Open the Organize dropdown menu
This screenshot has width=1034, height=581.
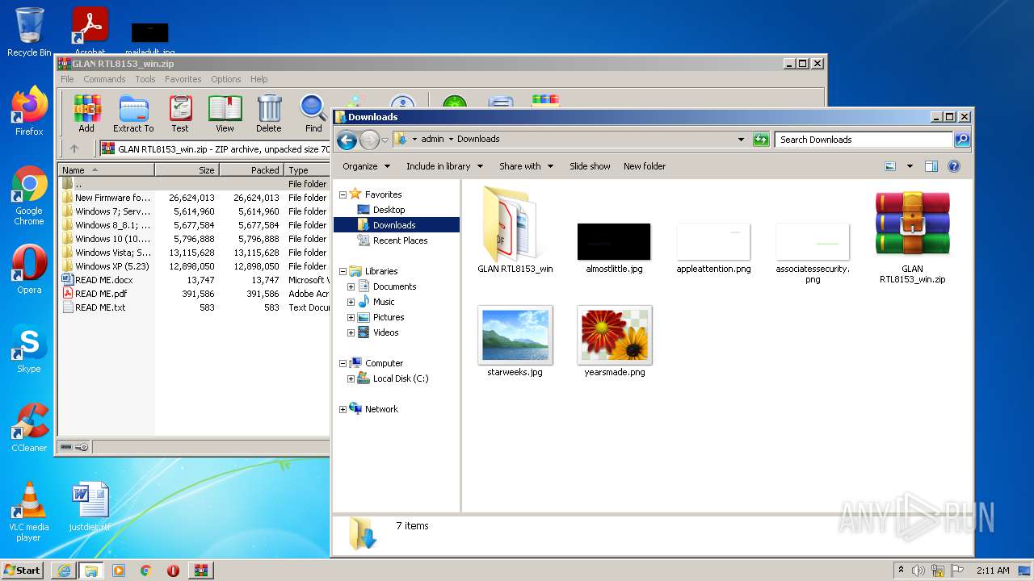[366, 166]
